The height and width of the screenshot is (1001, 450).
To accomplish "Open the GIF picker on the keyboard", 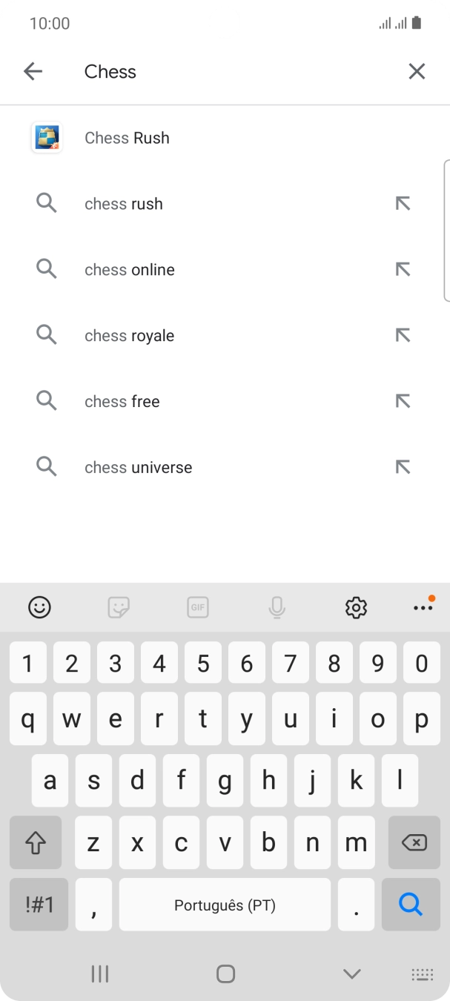I will tap(197, 607).
